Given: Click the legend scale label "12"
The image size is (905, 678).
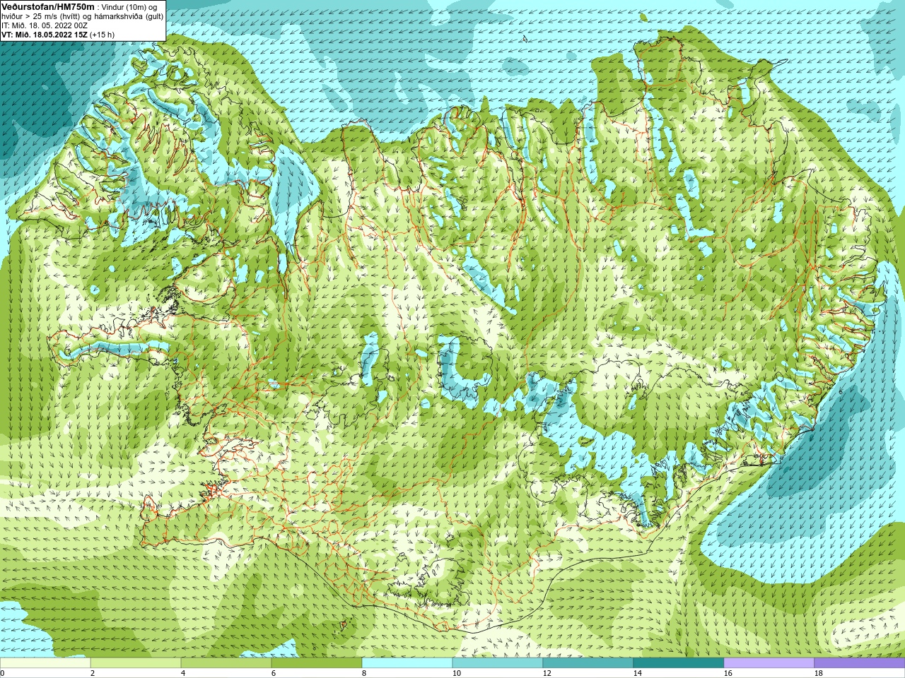Looking at the screenshot, I should click(x=547, y=674).
